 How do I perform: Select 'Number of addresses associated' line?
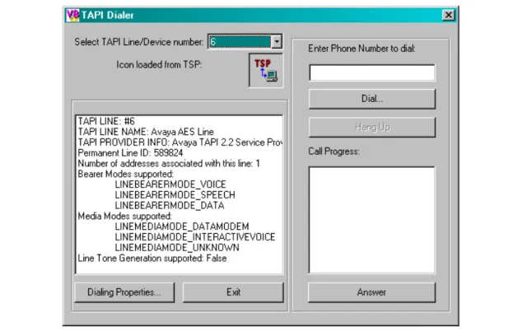169,164
